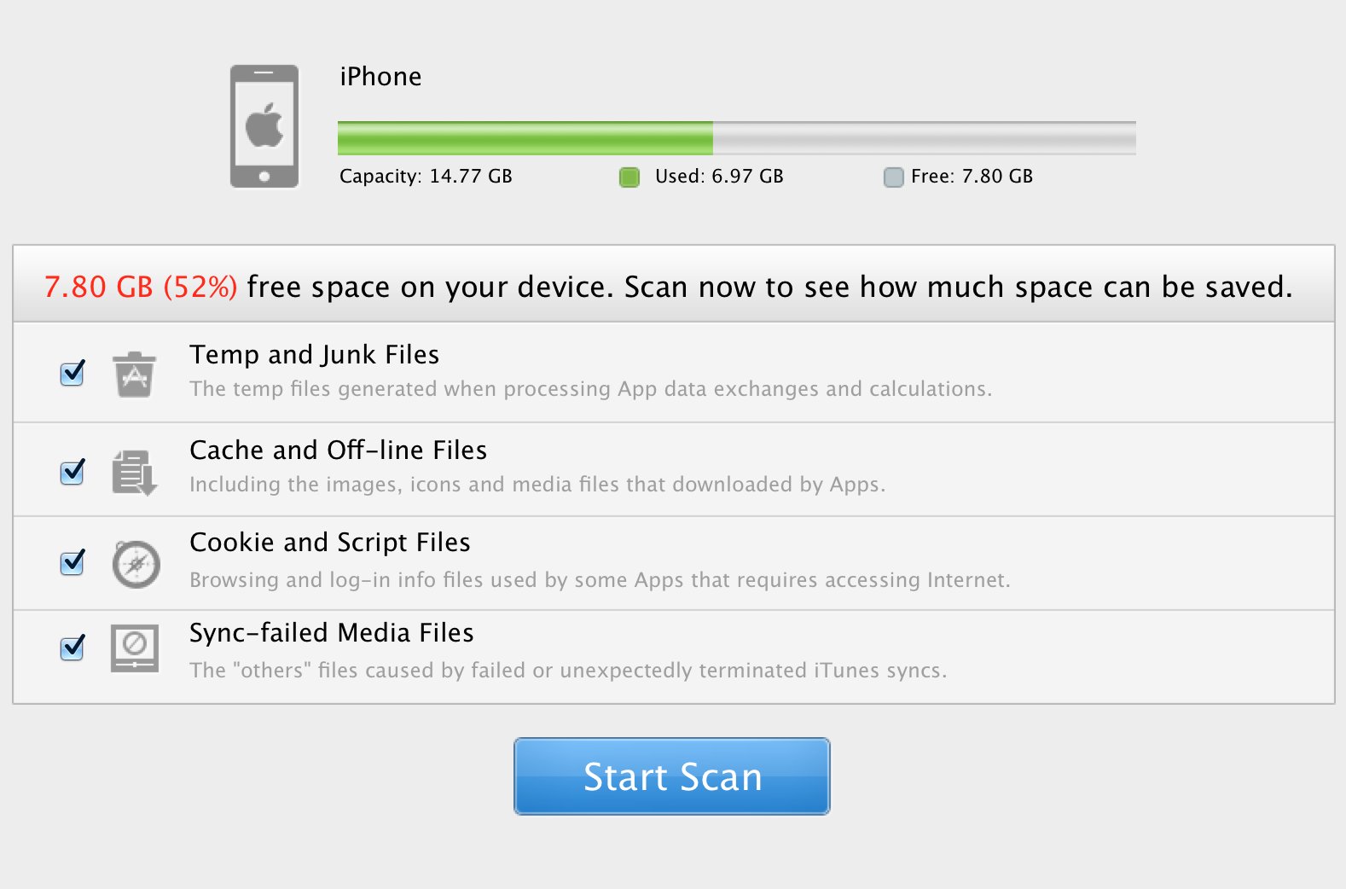1346x889 pixels.
Task: Disable the Cookie and Script Files checkbox
Action: (73, 562)
